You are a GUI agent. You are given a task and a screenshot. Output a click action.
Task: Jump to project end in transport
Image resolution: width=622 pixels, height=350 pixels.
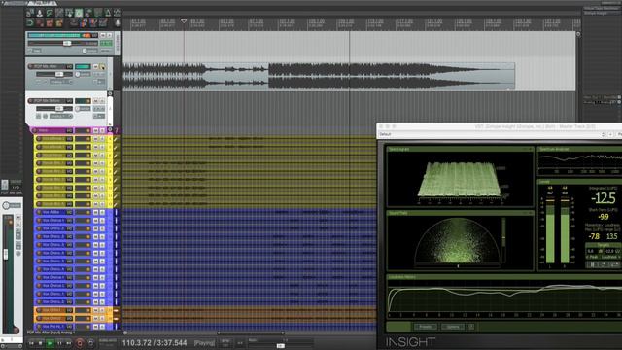(69, 343)
